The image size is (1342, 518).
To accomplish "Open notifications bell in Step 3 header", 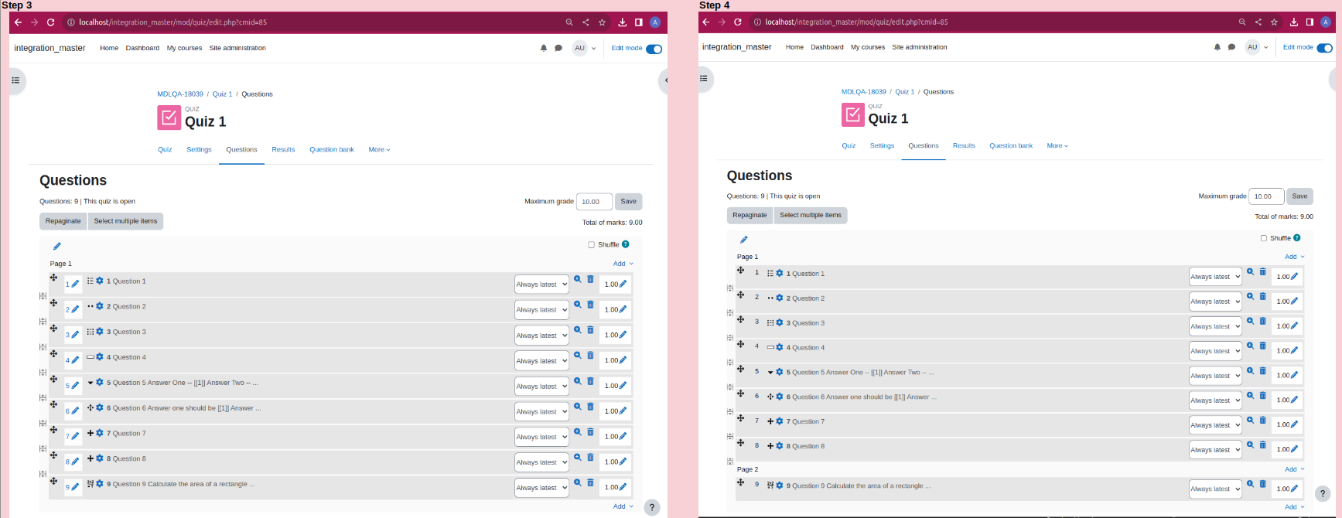I will (x=544, y=48).
